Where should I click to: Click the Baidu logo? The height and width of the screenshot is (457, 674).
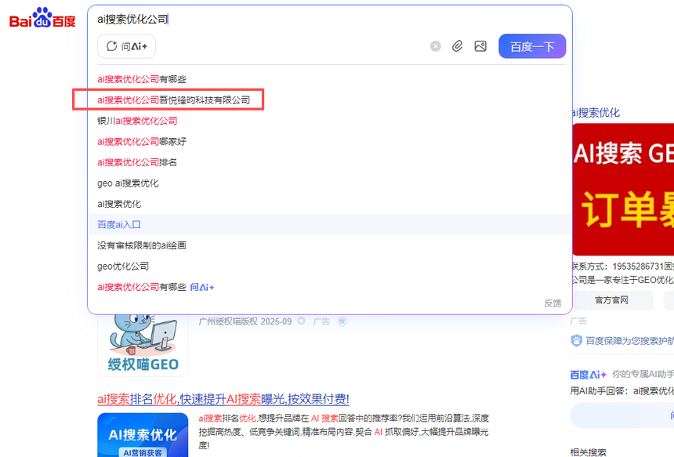[x=42, y=18]
